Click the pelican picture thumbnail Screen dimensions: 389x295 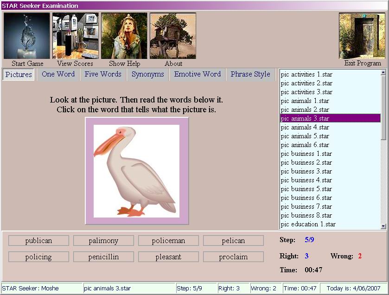point(137,171)
